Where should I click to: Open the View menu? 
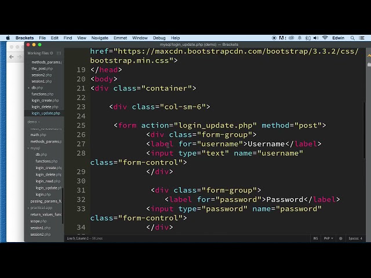(x=82, y=38)
